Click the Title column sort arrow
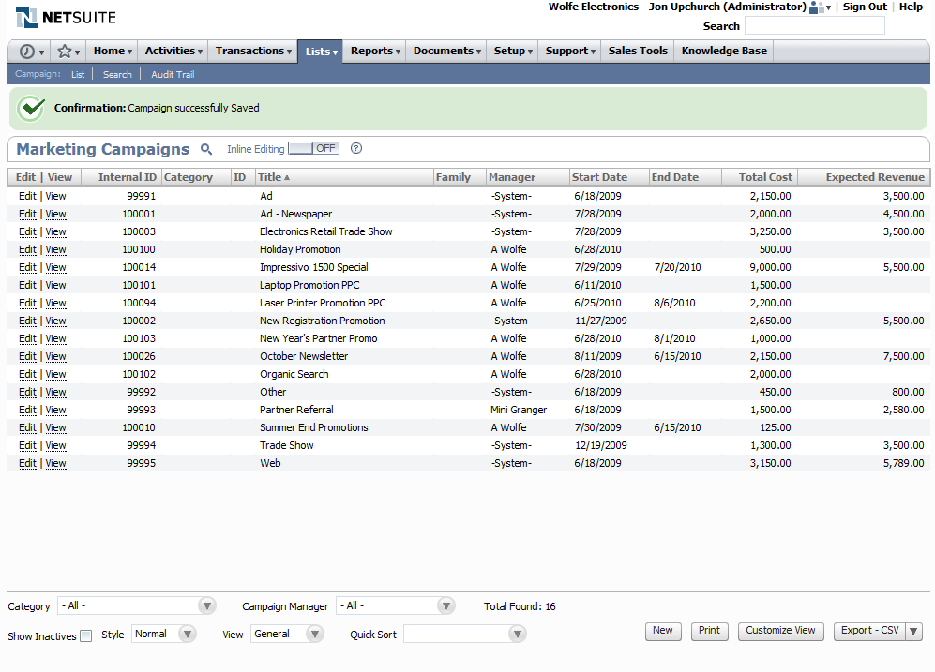935x672 pixels. click(x=289, y=176)
